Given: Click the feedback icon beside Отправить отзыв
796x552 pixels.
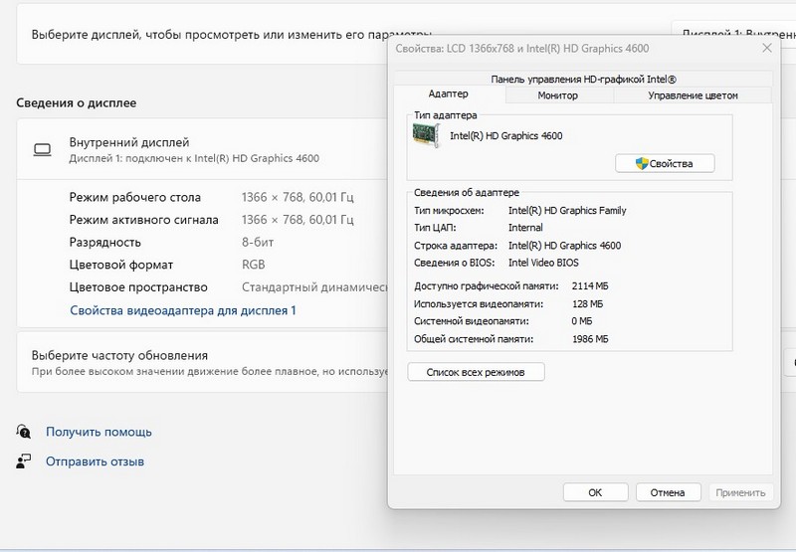Looking at the screenshot, I should point(24,461).
